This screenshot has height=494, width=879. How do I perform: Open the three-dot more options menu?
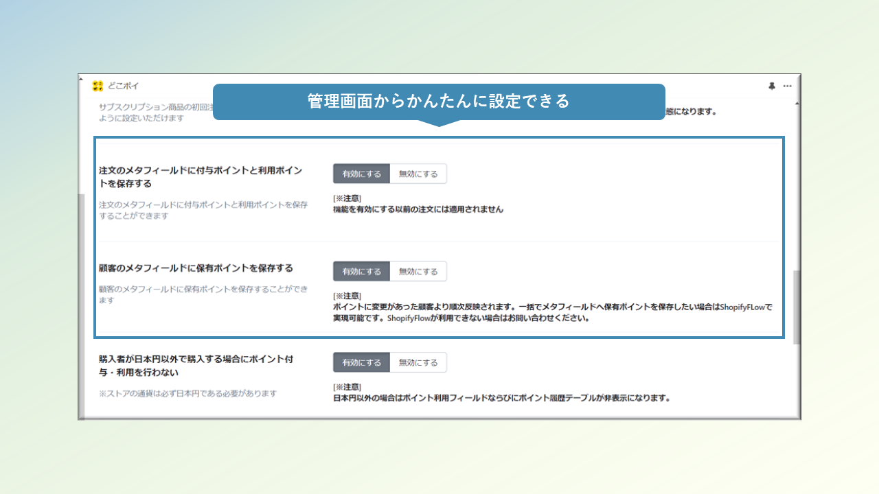[787, 86]
